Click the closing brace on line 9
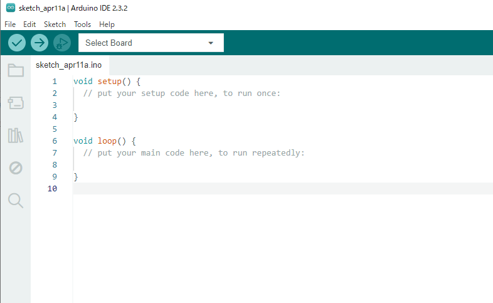 (x=76, y=177)
